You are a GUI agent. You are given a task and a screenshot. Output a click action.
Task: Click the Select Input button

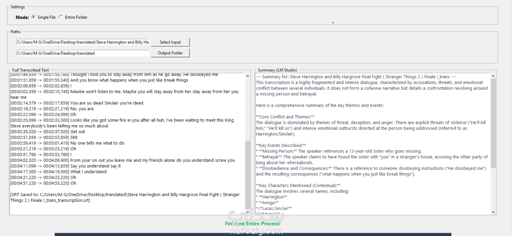coord(170,42)
